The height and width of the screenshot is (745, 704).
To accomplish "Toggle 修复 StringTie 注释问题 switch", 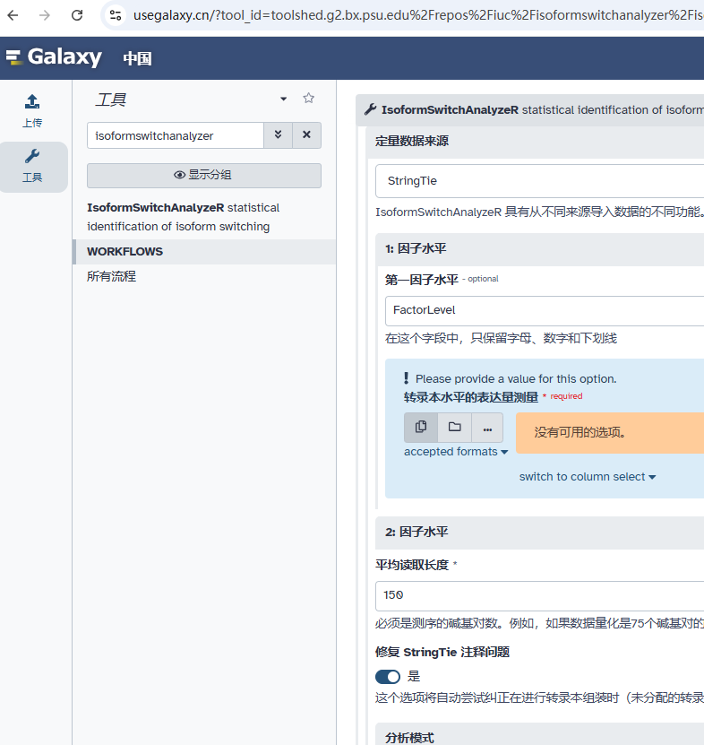I will tap(388, 677).
